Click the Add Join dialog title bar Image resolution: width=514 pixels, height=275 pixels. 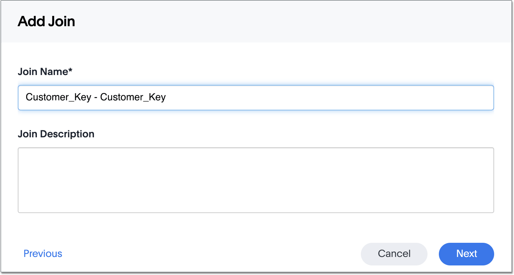(46, 21)
